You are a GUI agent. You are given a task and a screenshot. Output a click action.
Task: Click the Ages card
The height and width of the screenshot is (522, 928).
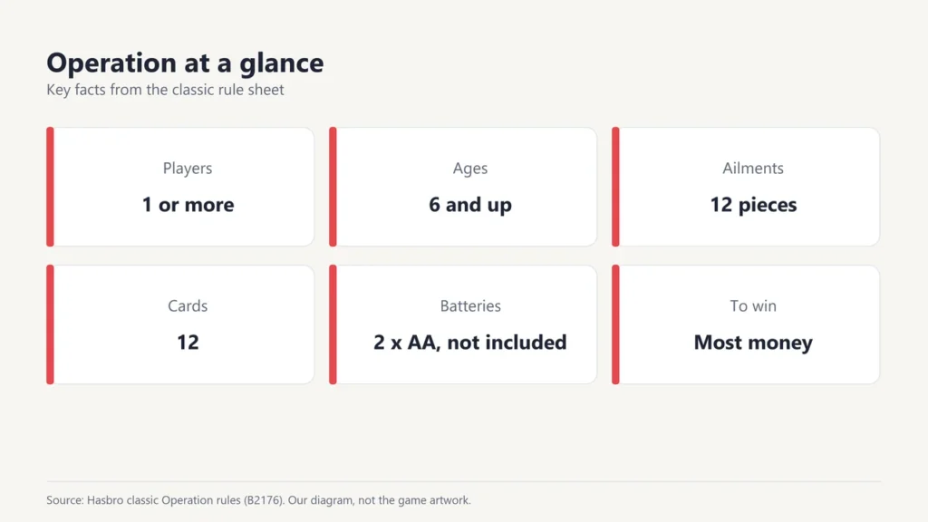click(x=463, y=187)
